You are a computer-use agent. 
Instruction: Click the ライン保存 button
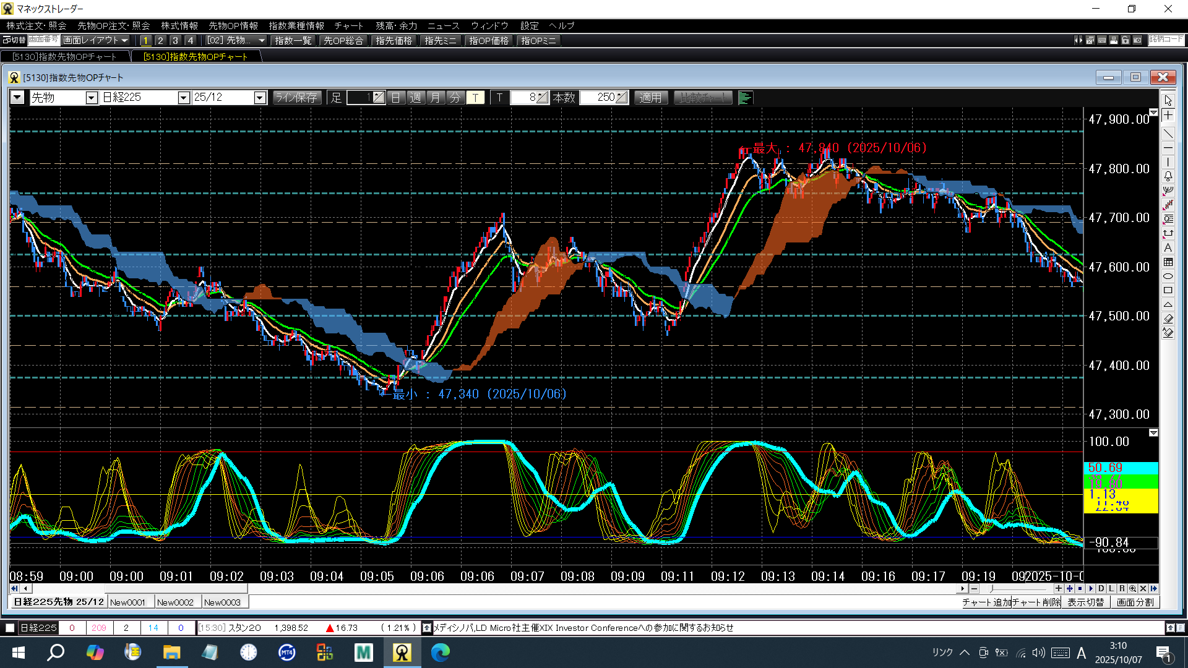pyautogui.click(x=296, y=98)
